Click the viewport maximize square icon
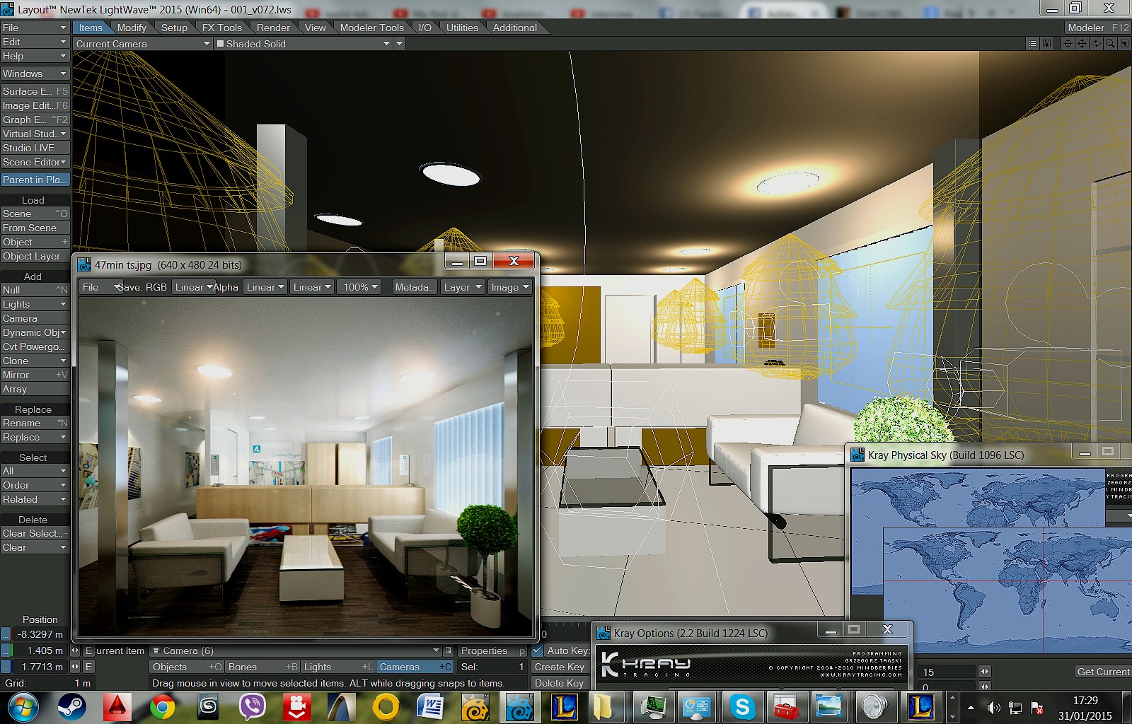The height and width of the screenshot is (724, 1132). point(1124,44)
